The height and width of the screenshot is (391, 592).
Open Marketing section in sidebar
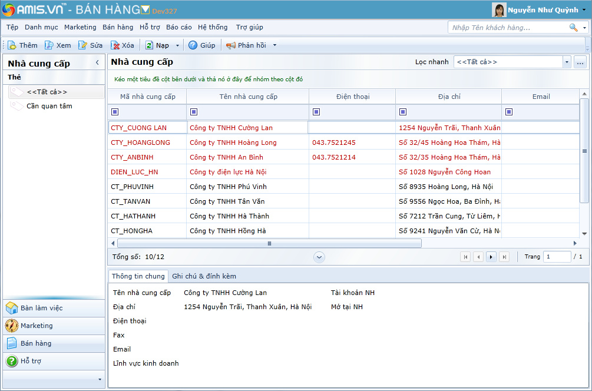pos(37,326)
